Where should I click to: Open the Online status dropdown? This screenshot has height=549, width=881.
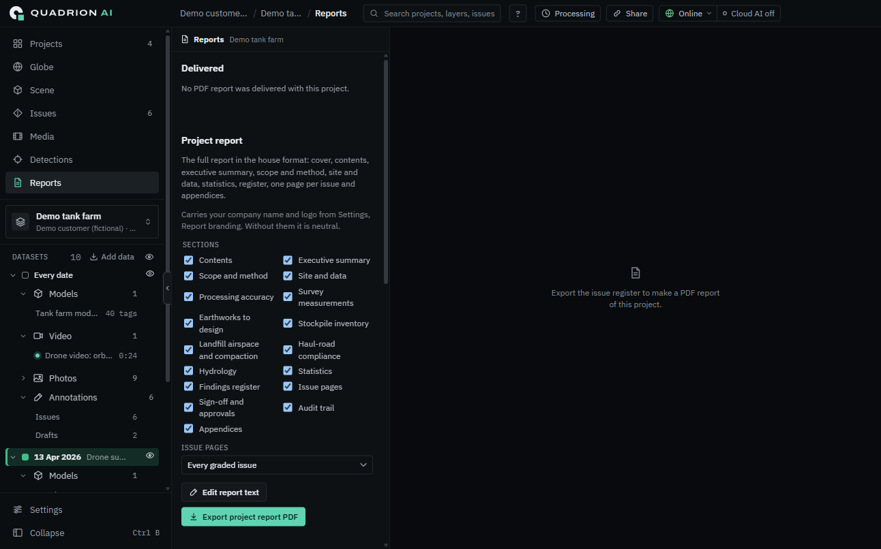[x=688, y=14]
